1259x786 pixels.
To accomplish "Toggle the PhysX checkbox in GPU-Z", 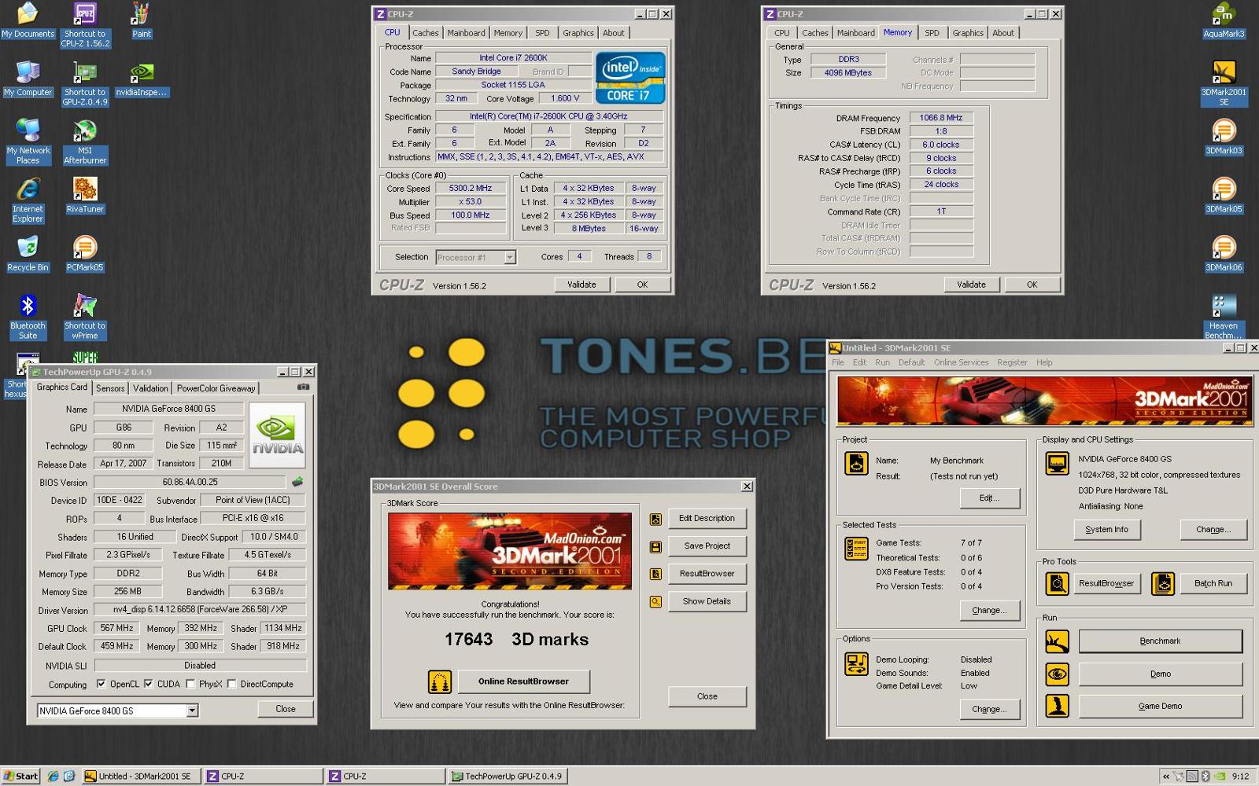I will [190, 684].
